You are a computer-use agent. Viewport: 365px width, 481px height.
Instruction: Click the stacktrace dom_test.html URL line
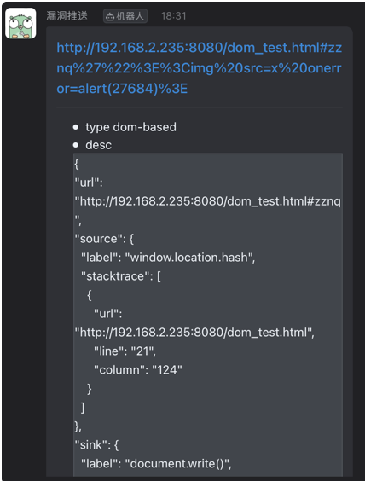(194, 333)
